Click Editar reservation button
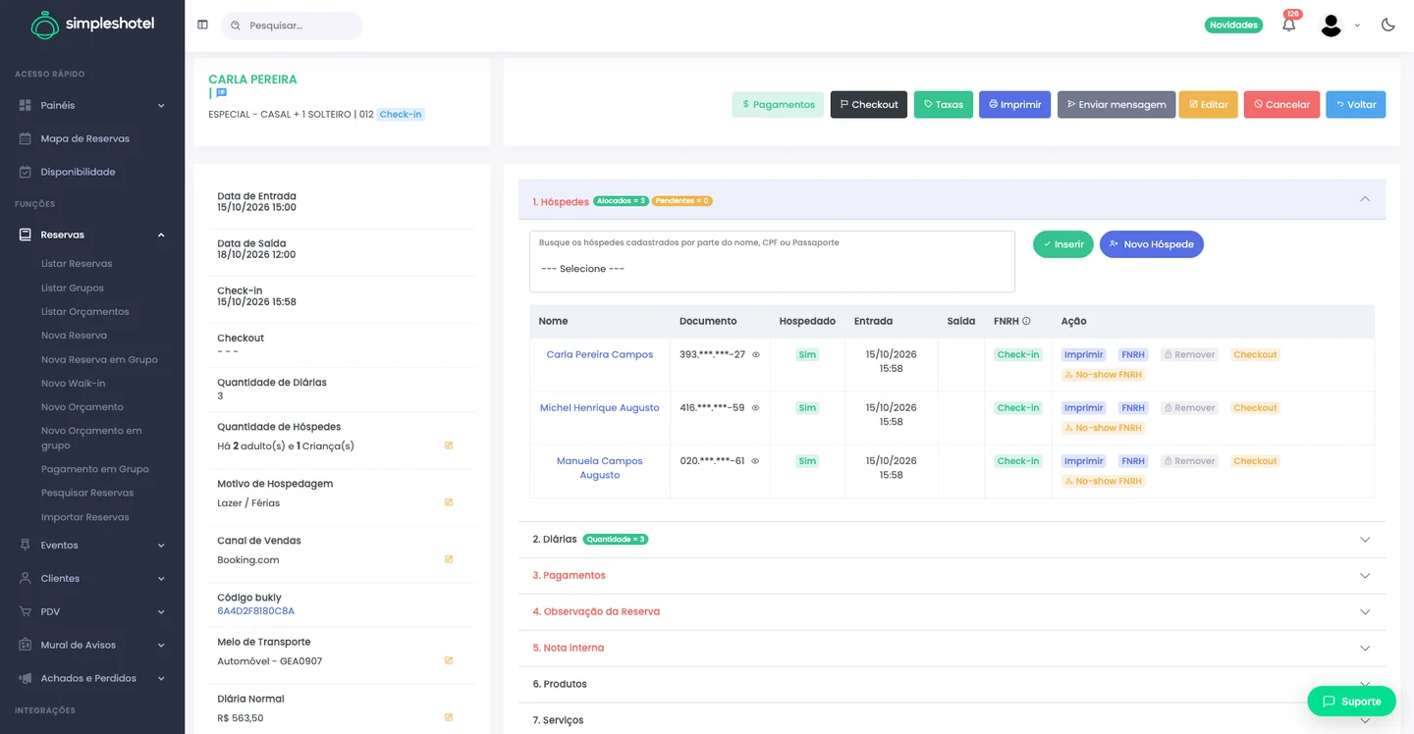 (1208, 105)
